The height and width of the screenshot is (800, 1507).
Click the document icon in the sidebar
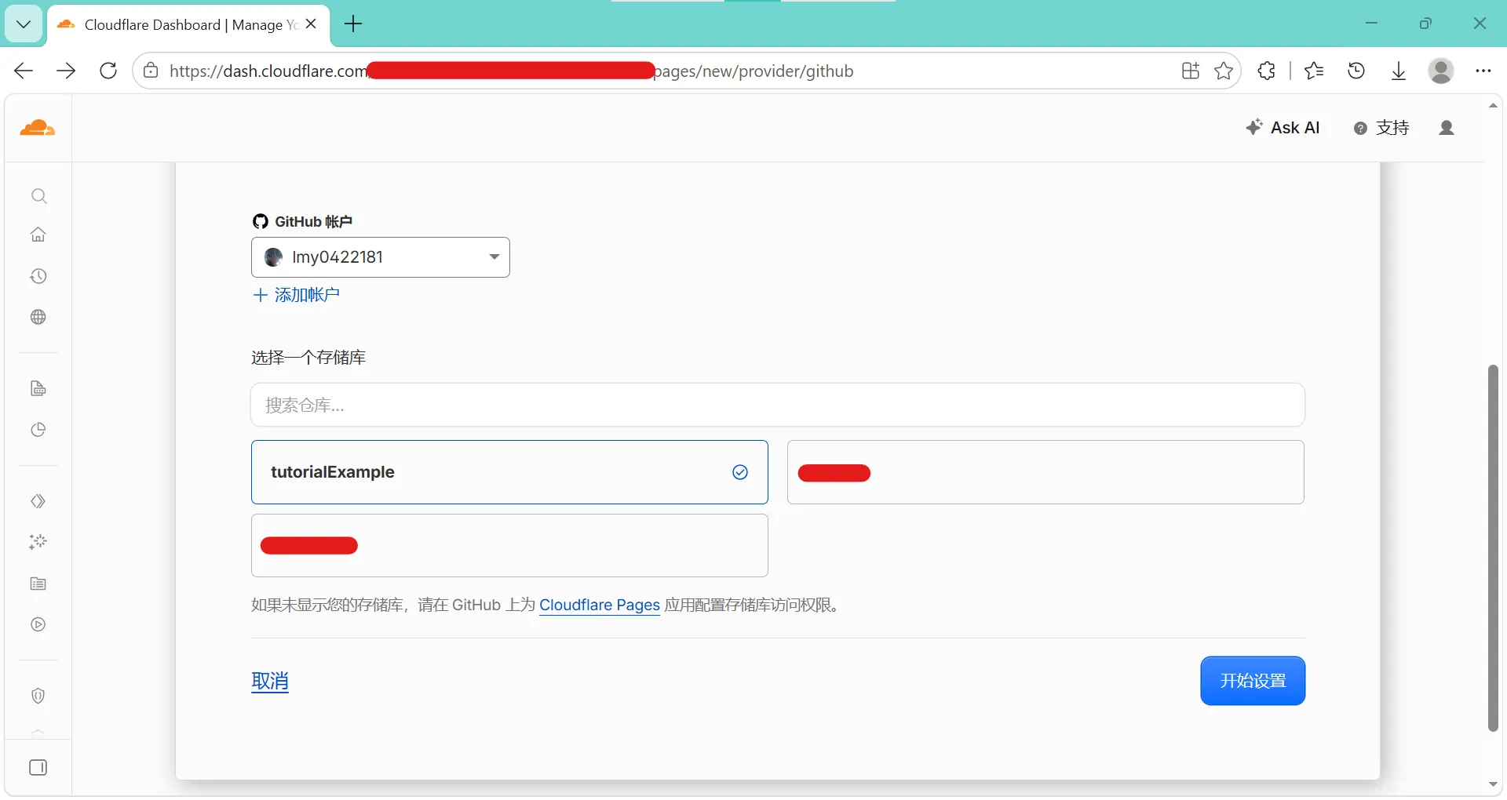38,389
